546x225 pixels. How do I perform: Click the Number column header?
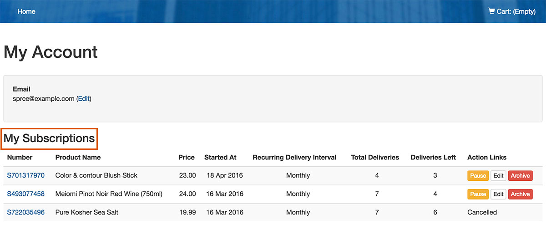point(20,157)
